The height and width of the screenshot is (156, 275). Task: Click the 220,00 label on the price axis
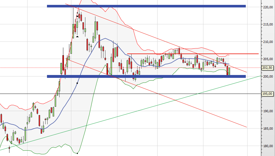tap(267, 7)
